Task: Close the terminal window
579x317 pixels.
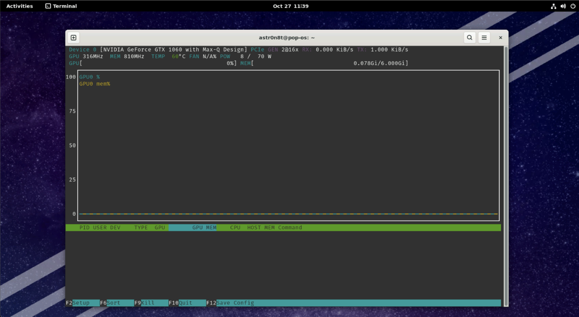Action: (x=500, y=38)
